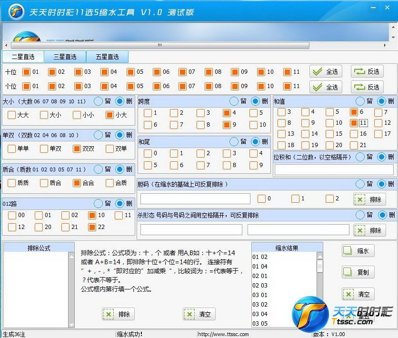The image size is (398, 338).
Task: Uncheck 十位 number 01
Action: 26,72
